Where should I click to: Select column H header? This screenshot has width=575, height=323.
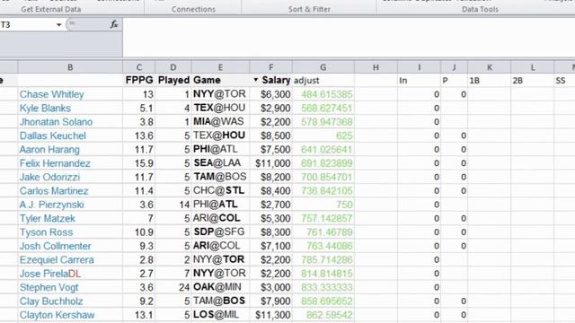pyautogui.click(x=376, y=67)
